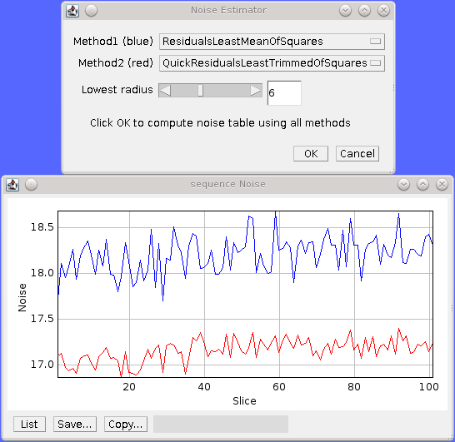This screenshot has width=455, height=442.
Task: Click the 60 x-axis tick label
Action: point(279,387)
